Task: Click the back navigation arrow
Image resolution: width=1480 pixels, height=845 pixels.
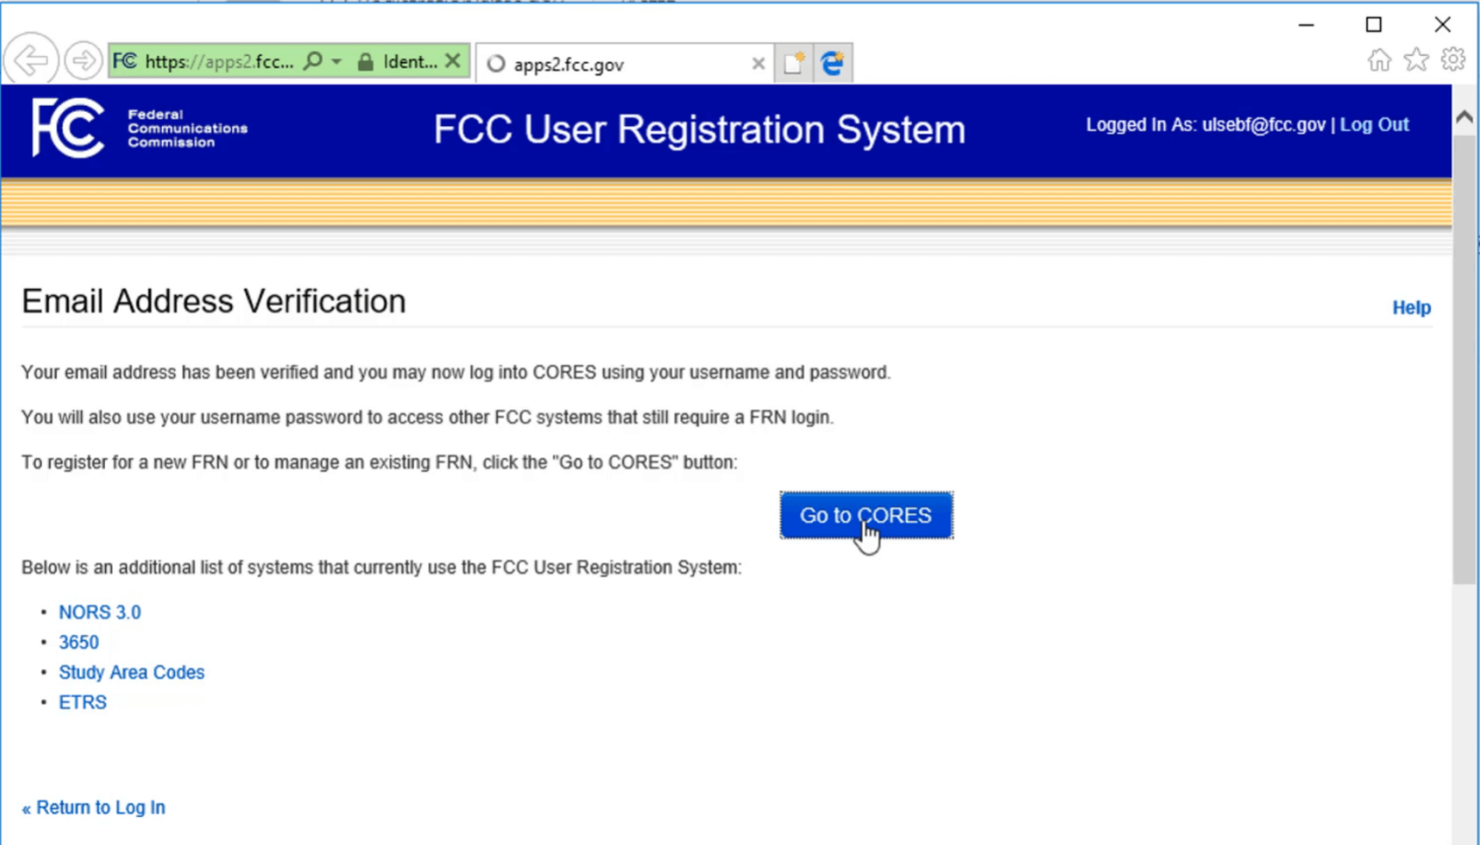Action: coord(30,60)
